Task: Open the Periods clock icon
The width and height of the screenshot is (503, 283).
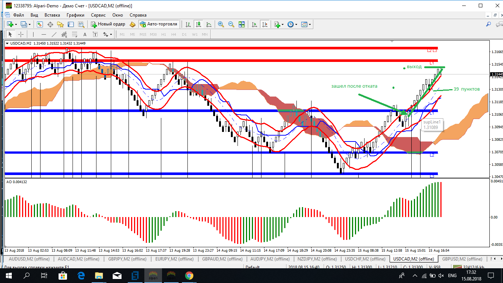Action: click(x=291, y=24)
